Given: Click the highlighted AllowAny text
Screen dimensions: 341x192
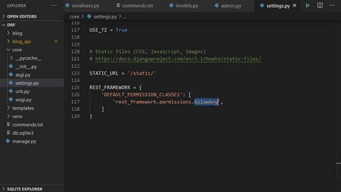Looking at the screenshot, I should tap(206, 102).
